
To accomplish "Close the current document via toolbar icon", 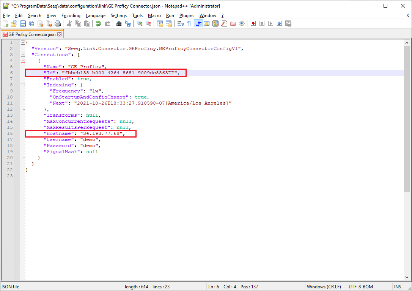I will click(40, 23).
